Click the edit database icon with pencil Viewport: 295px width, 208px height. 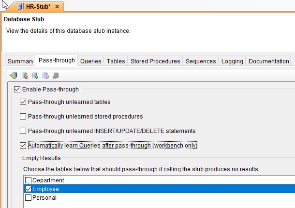click(14, 75)
